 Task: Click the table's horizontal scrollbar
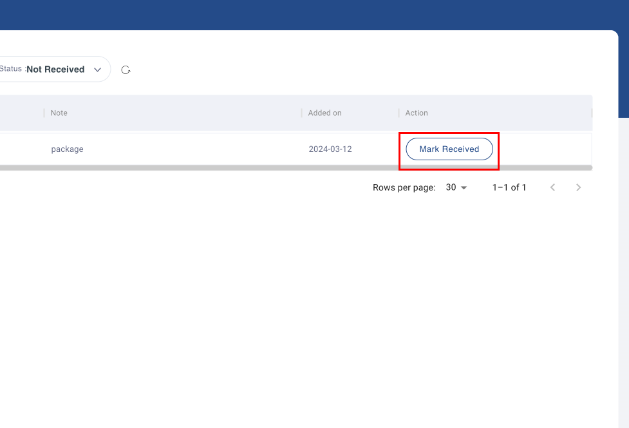(x=296, y=167)
